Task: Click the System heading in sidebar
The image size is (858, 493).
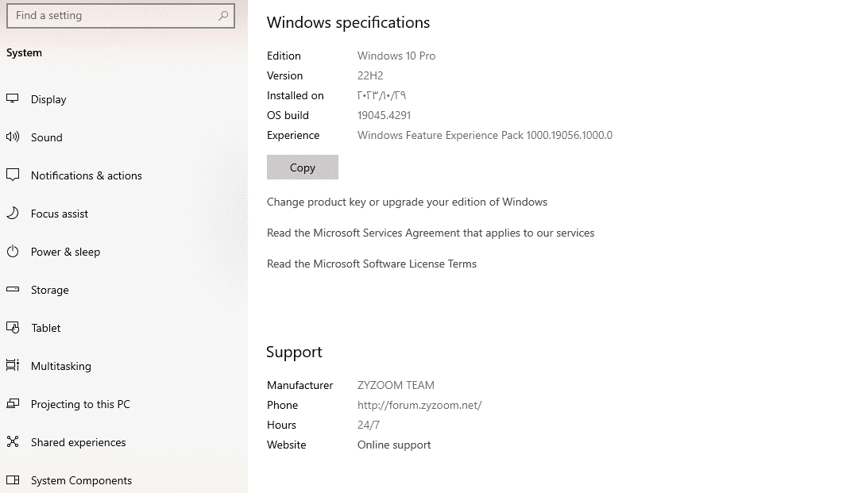Action: (24, 53)
